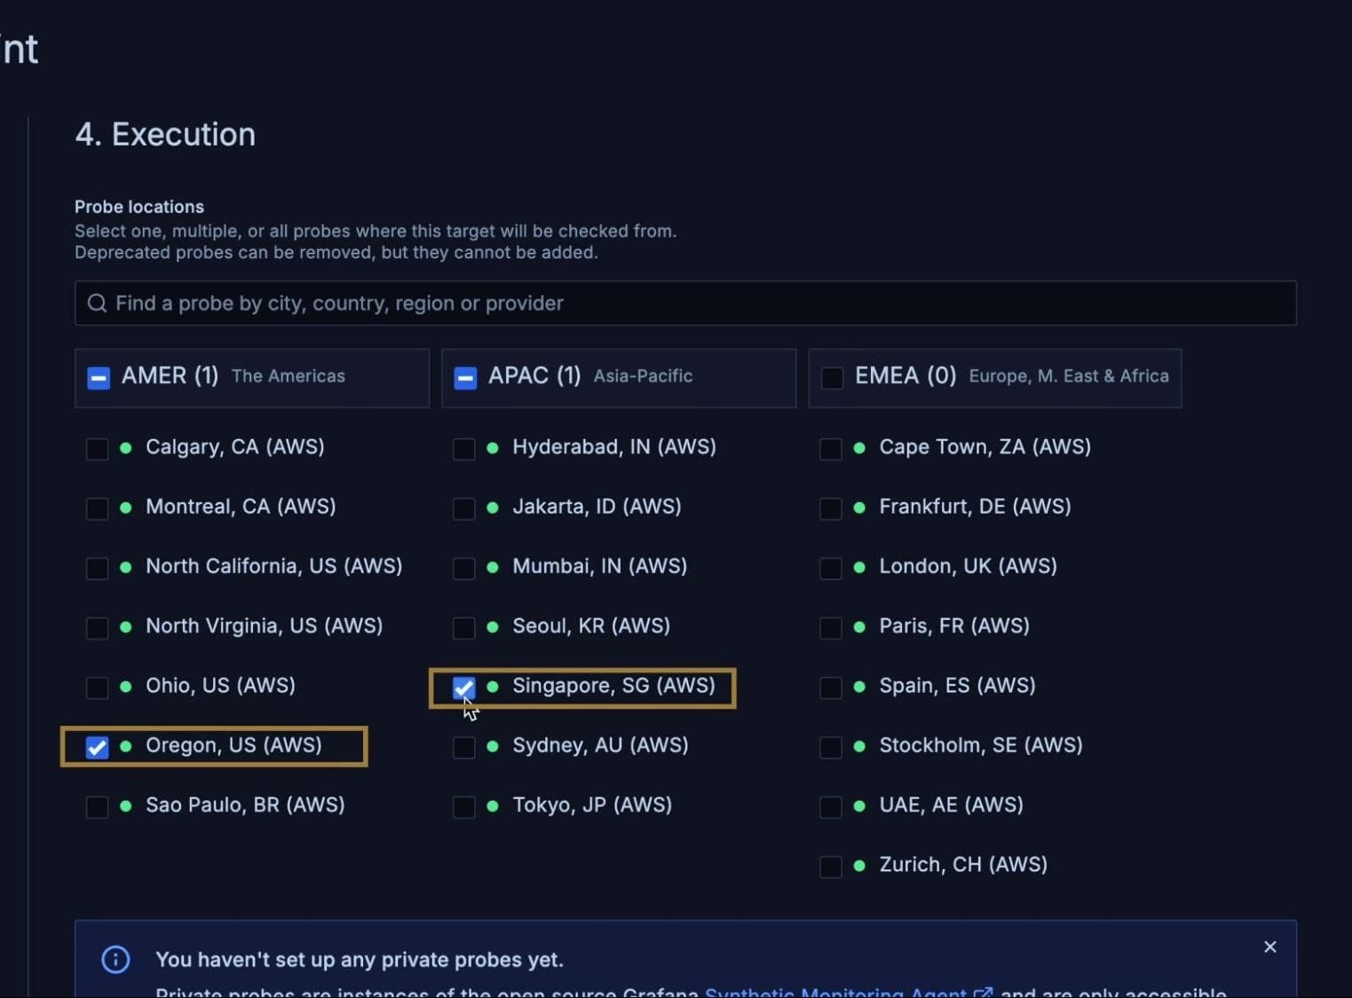Enable the Calgary, CA probe

(x=98, y=449)
